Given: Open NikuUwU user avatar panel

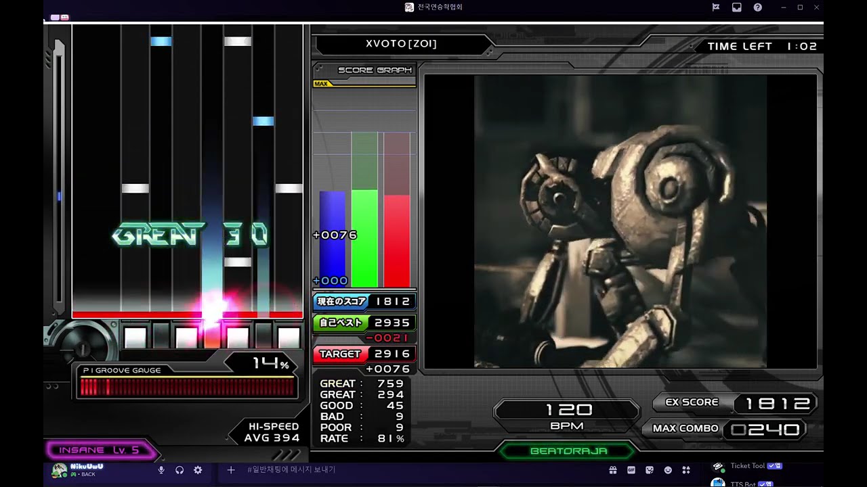Looking at the screenshot, I should coord(60,470).
